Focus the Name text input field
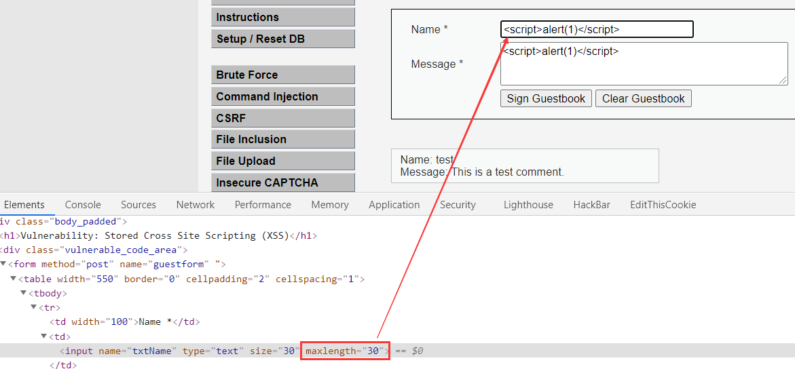 click(x=597, y=29)
